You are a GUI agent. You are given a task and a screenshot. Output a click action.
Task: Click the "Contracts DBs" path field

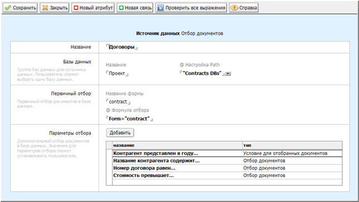pos(202,73)
